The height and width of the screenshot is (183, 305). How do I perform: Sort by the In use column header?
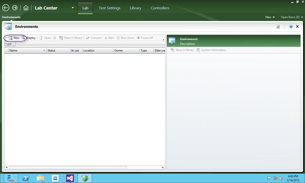[76, 51]
